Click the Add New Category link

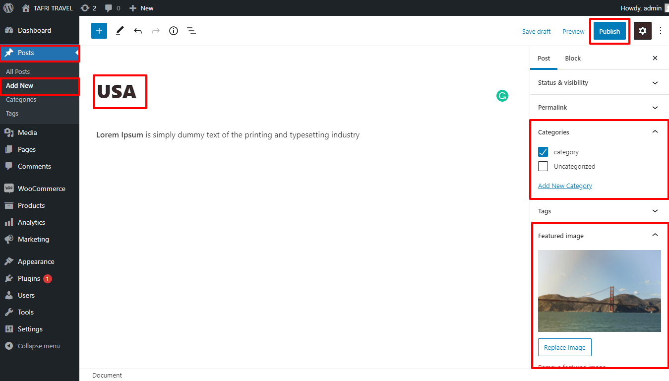(x=565, y=186)
